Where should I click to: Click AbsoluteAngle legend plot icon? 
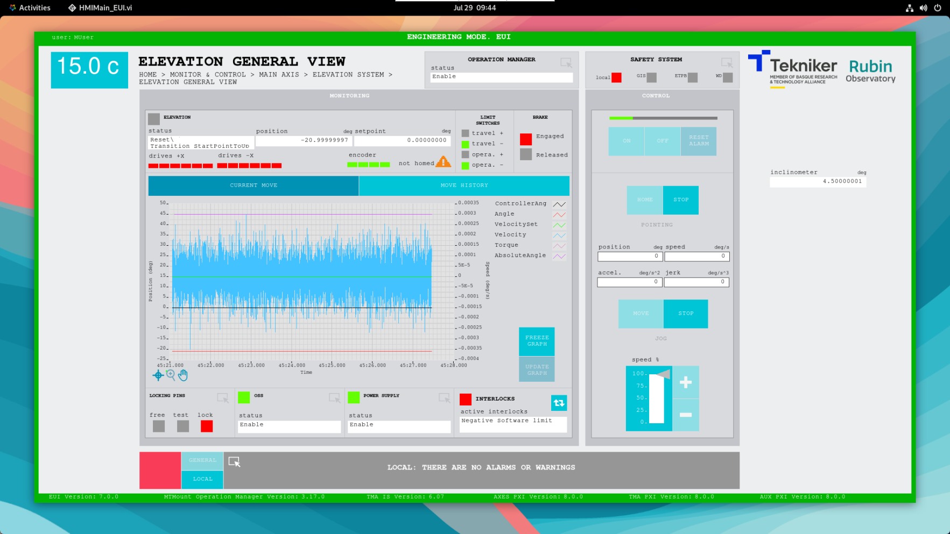pyautogui.click(x=559, y=256)
